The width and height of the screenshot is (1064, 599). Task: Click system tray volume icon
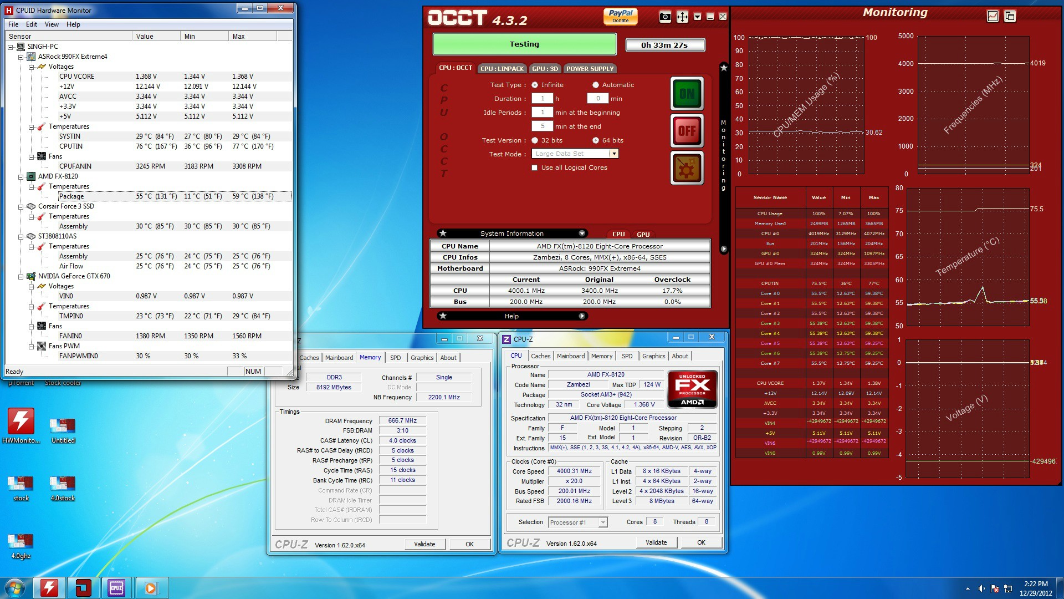pyautogui.click(x=981, y=588)
